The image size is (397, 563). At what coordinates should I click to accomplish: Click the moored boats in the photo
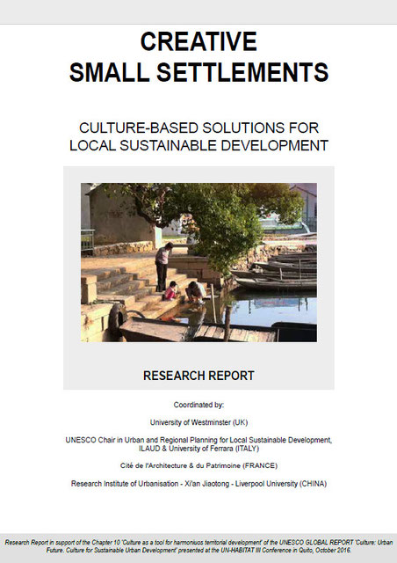(278, 273)
